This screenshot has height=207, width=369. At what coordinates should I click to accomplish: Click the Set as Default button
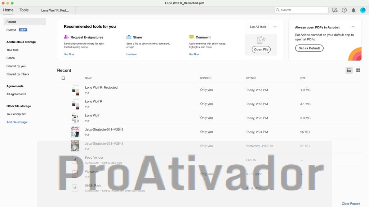[309, 48]
